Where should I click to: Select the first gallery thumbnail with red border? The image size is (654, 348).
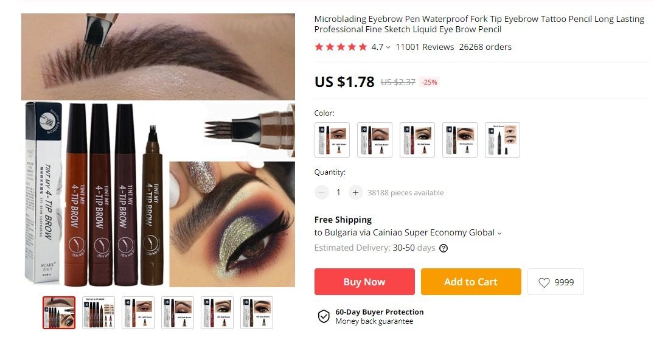point(59,313)
